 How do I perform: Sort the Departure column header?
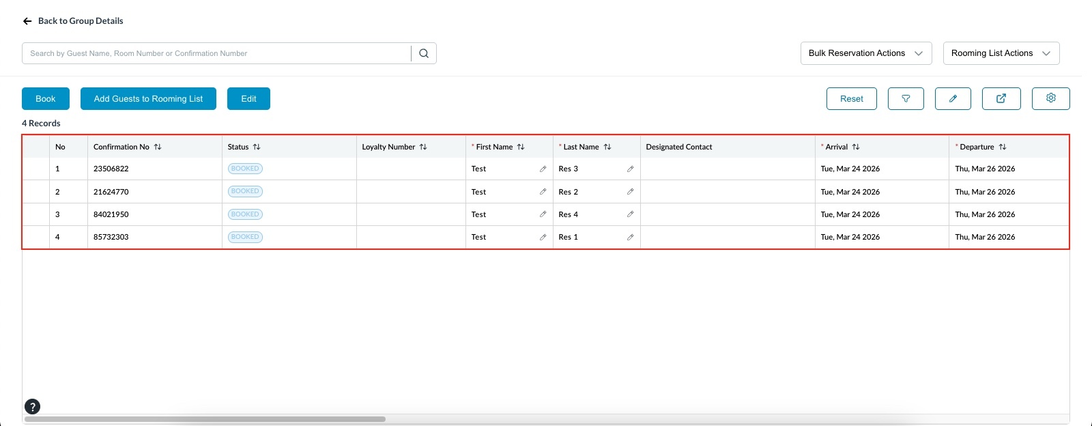point(1002,147)
